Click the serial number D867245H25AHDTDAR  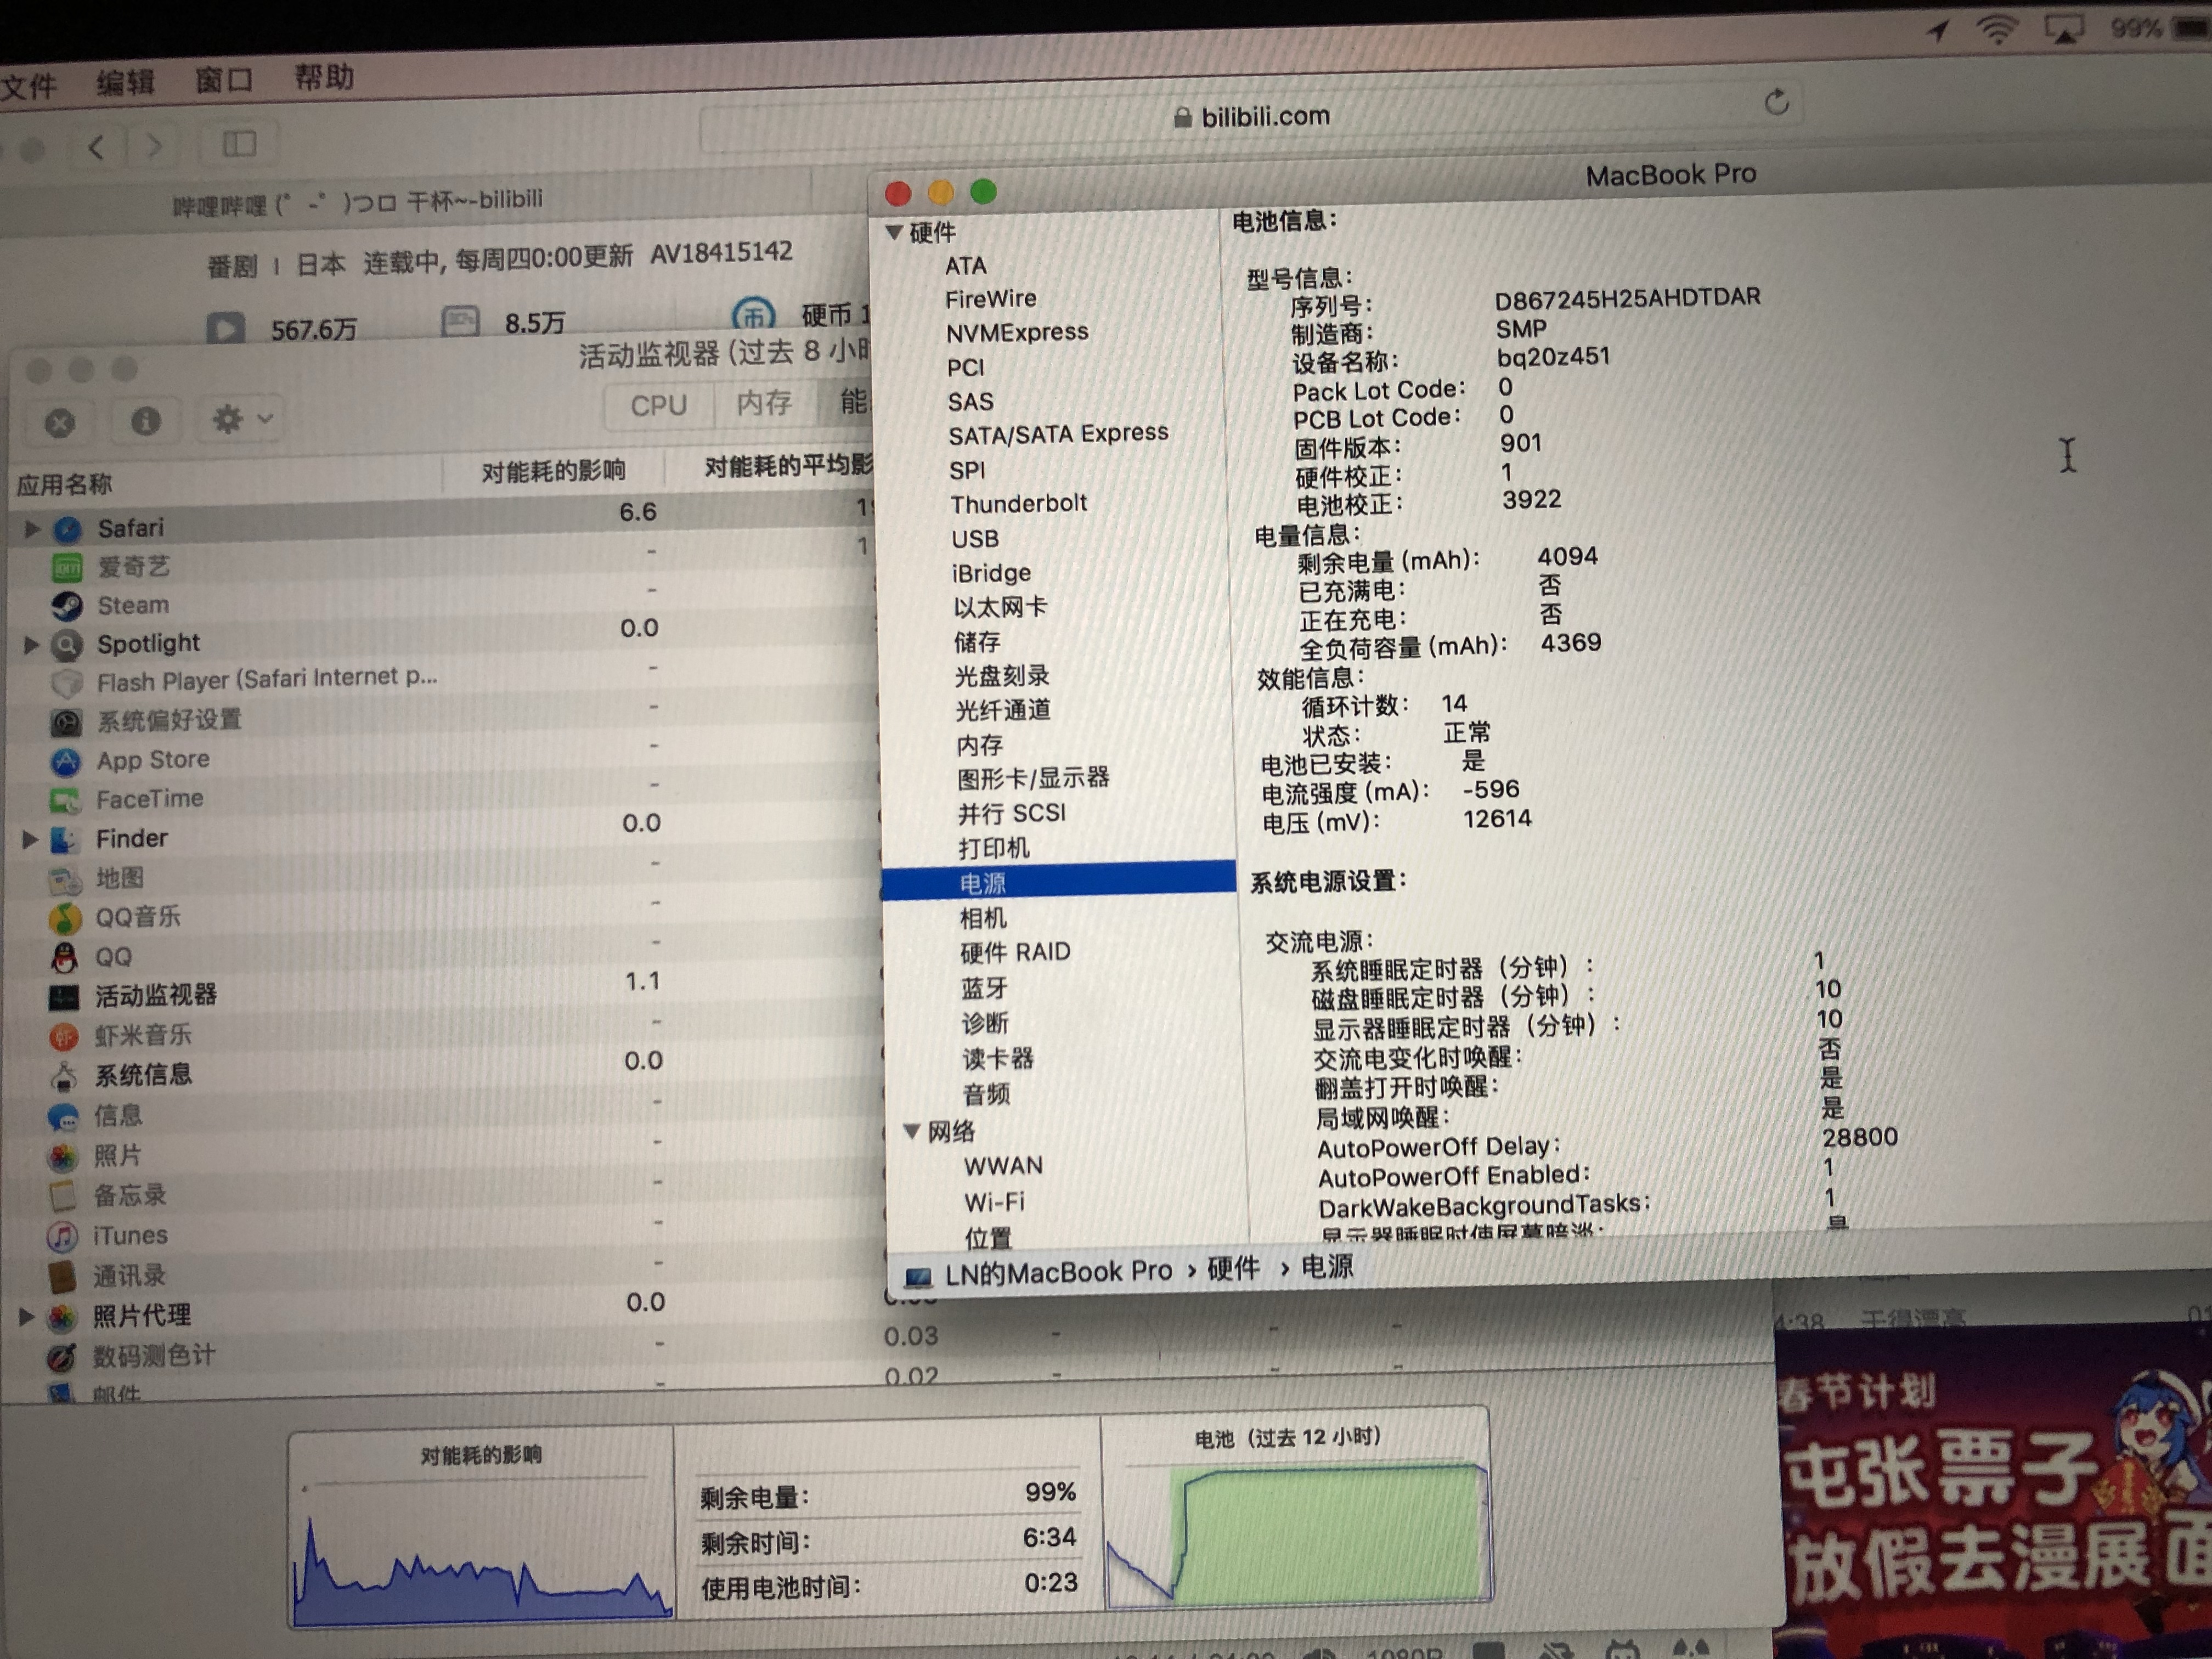coord(1627,298)
